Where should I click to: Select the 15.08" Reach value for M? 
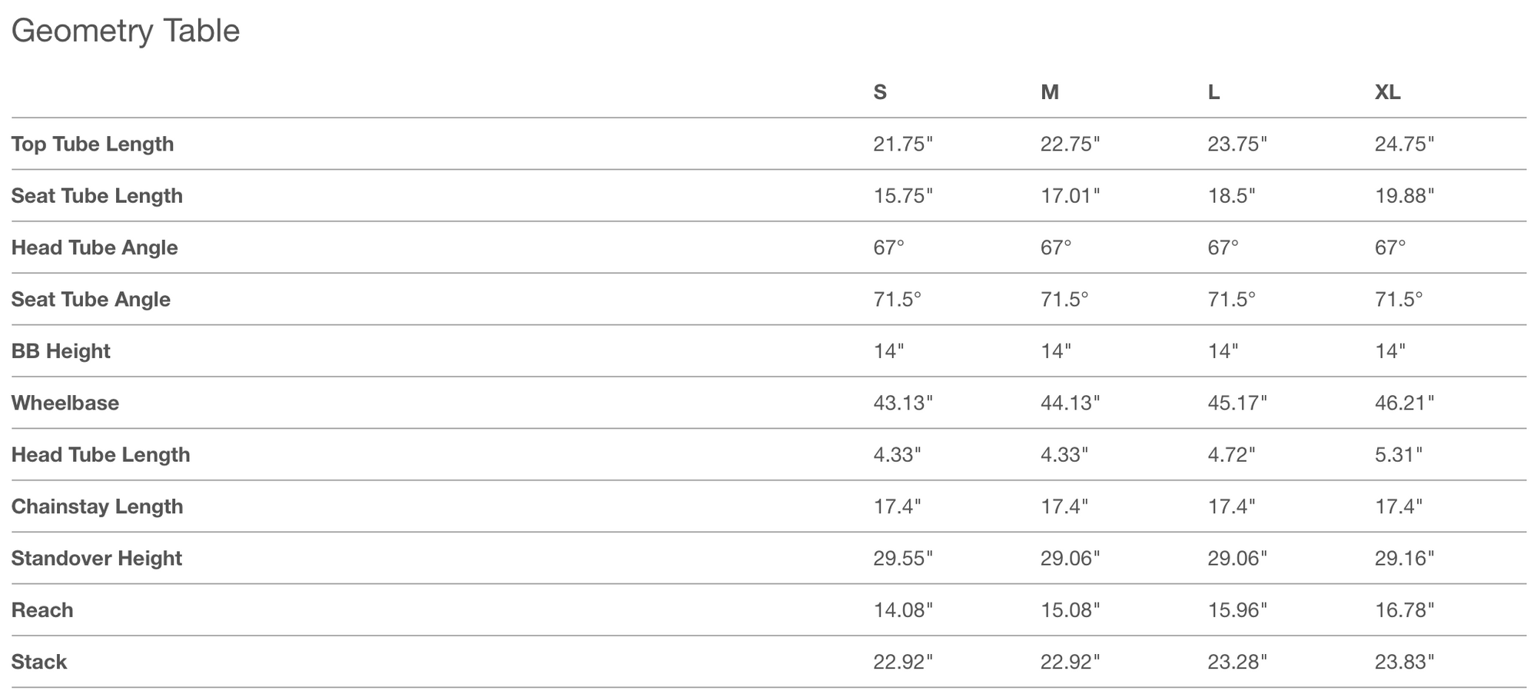(x=1070, y=610)
